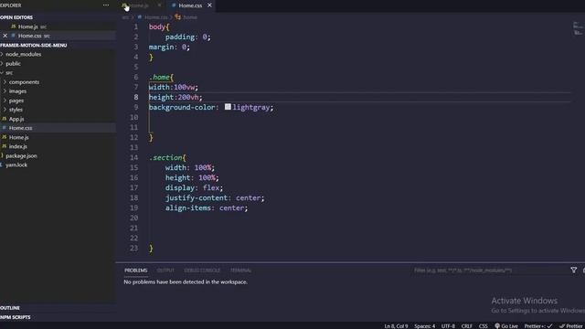
Task: Click Ln 8, Col 9 in status bar
Action: click(x=396, y=326)
